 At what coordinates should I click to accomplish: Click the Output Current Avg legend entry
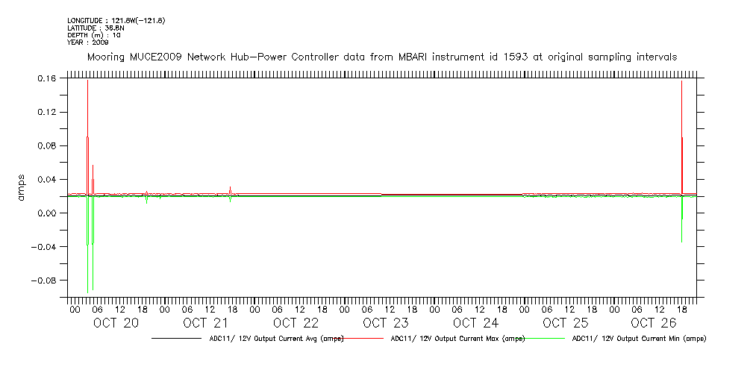click(275, 339)
